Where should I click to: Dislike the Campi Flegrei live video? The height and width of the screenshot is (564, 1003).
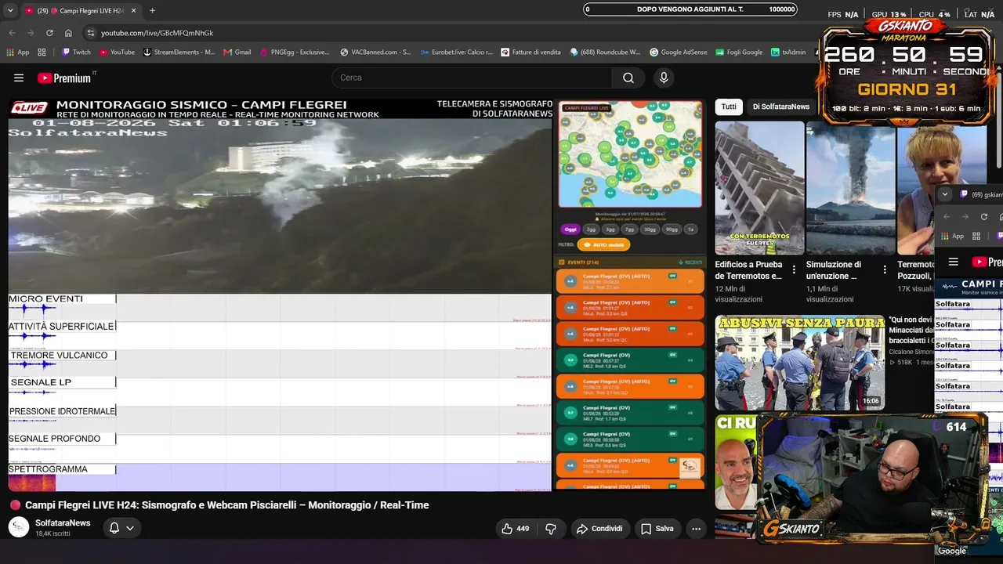pyautogui.click(x=551, y=529)
